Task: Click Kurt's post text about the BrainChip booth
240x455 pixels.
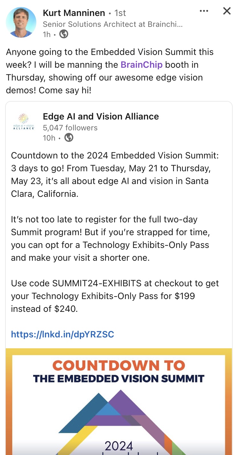Action: [110, 71]
